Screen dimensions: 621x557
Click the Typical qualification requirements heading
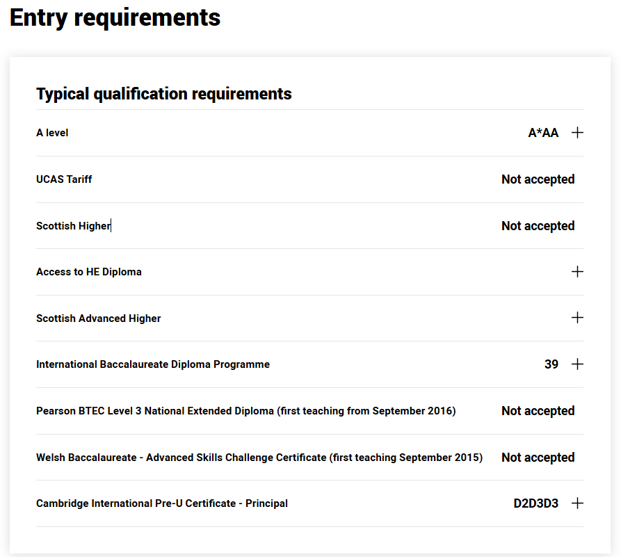point(164,94)
